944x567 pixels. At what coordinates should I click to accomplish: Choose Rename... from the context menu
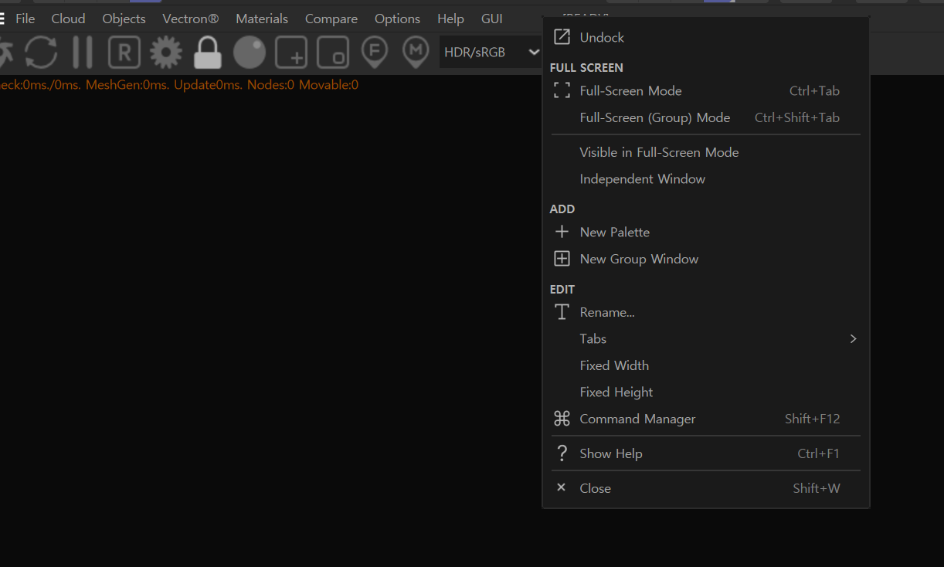pyautogui.click(x=706, y=312)
